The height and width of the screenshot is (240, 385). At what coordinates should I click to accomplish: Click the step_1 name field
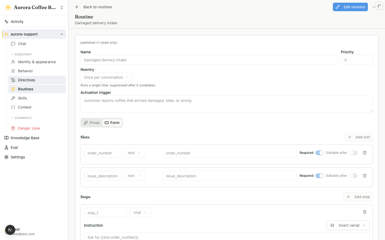[x=105, y=213]
